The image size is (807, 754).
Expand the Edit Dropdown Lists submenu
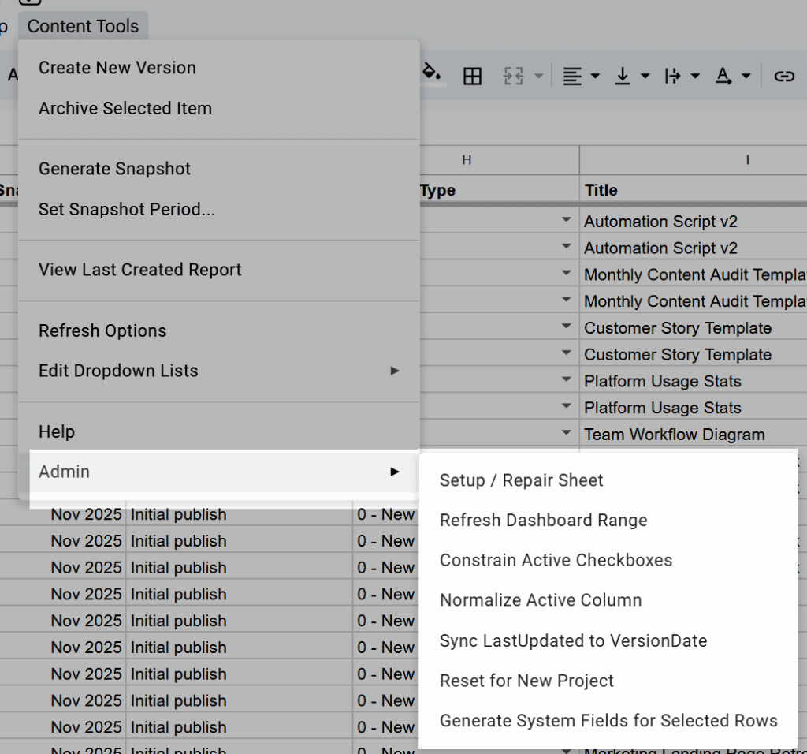pos(218,371)
